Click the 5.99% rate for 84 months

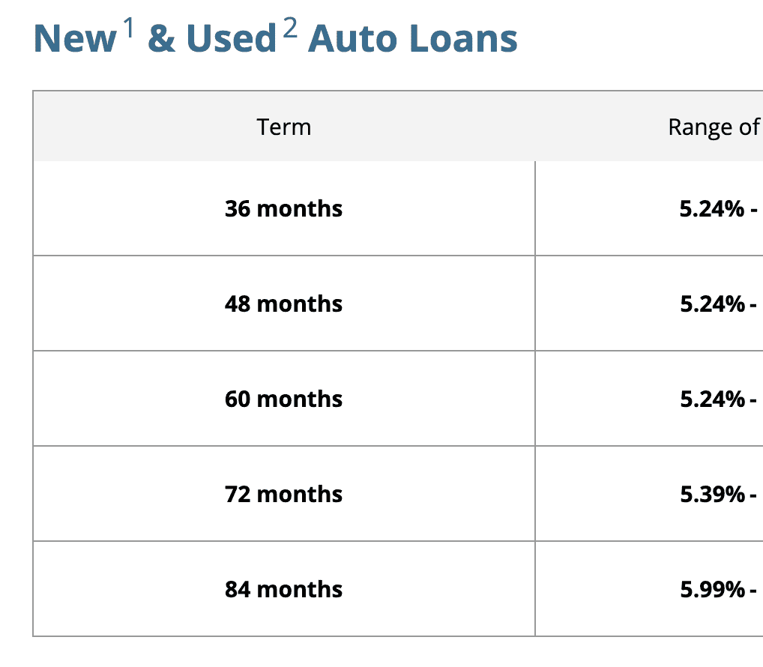point(712,589)
